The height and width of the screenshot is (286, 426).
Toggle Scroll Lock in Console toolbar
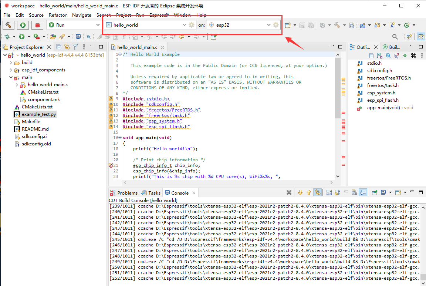click(337, 192)
